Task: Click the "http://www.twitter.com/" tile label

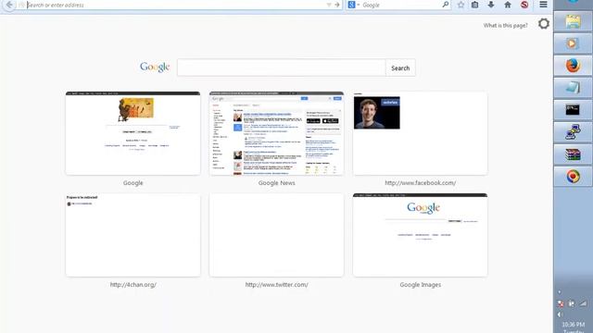Action: point(276,285)
